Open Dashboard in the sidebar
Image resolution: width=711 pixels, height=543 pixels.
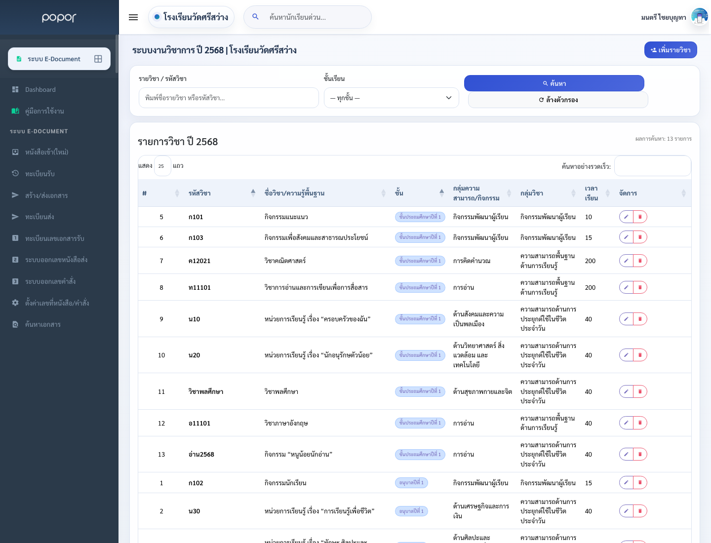click(x=40, y=89)
